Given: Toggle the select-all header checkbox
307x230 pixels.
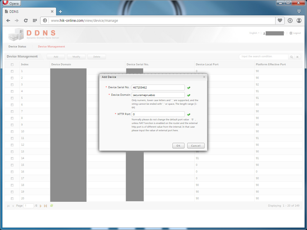Looking at the screenshot, I should (x=12, y=64).
